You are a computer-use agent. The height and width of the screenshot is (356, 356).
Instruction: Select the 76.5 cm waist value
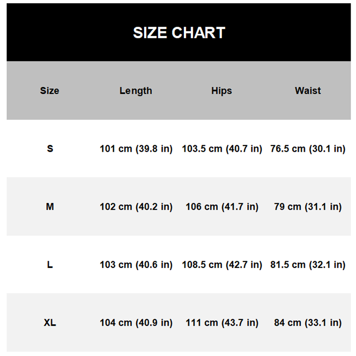307,149
